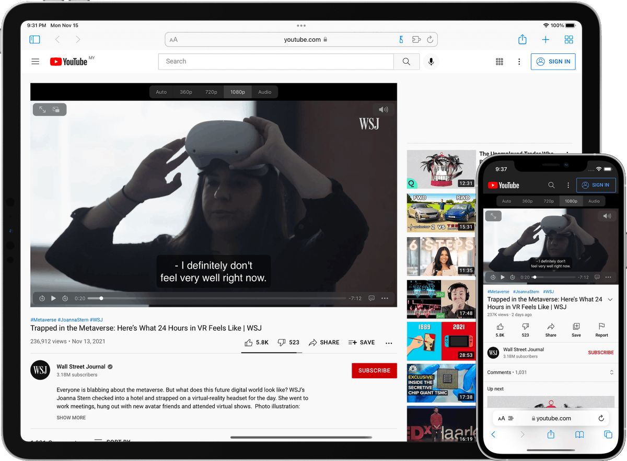Show tab overview grid in iPad Safari
The image size is (627, 461).
pyautogui.click(x=569, y=39)
